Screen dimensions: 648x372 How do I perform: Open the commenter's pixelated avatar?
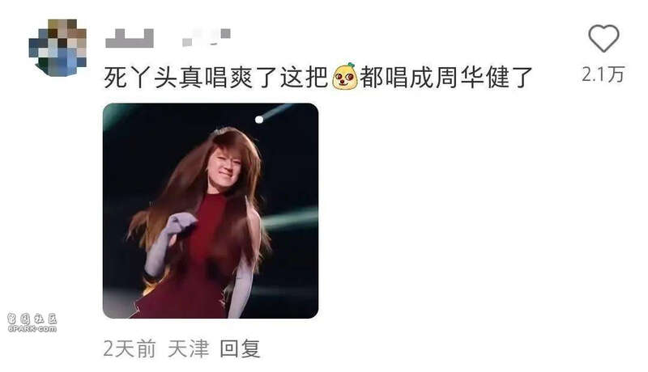[x=58, y=48]
